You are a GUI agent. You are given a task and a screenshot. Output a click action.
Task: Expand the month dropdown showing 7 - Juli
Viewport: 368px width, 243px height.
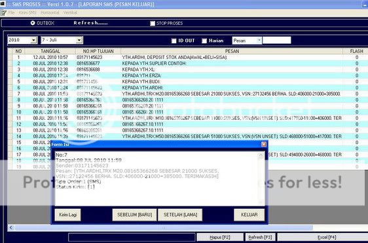click(x=79, y=41)
